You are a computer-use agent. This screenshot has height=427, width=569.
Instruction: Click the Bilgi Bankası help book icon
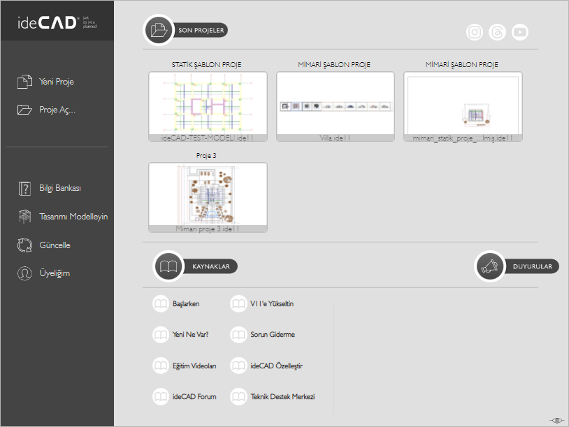click(24, 188)
